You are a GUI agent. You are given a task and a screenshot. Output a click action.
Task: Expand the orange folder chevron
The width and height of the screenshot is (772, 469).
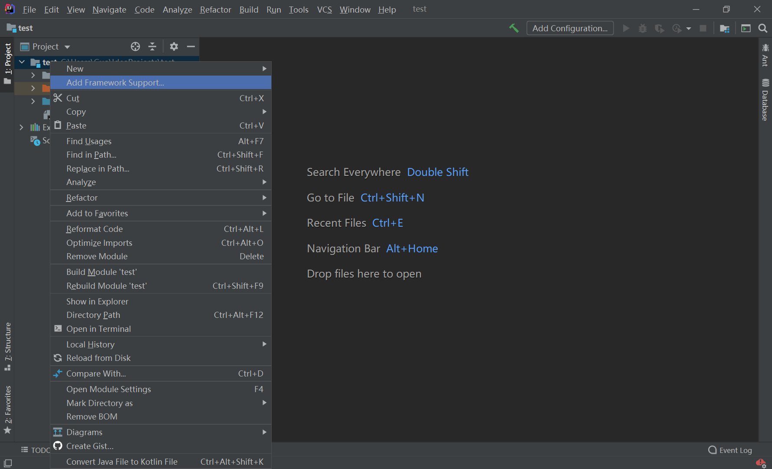[33, 88]
